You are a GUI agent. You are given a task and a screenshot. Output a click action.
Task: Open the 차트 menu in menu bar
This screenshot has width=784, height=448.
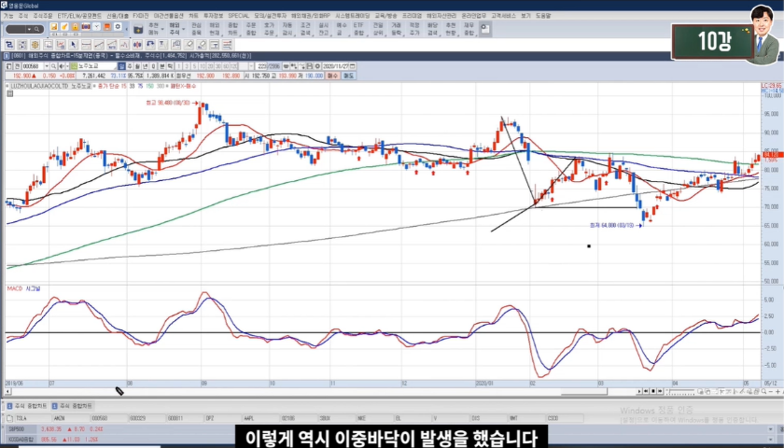pyautogui.click(x=193, y=16)
